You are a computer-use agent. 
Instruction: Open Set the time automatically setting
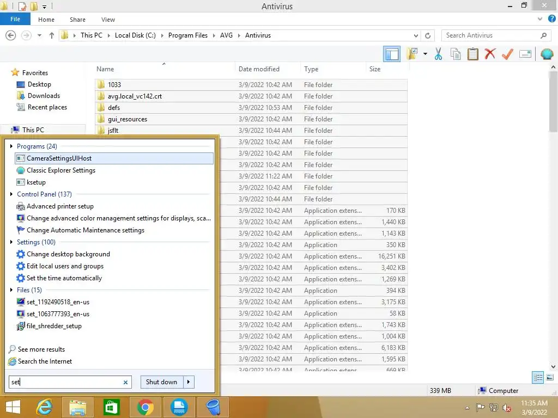click(x=64, y=278)
